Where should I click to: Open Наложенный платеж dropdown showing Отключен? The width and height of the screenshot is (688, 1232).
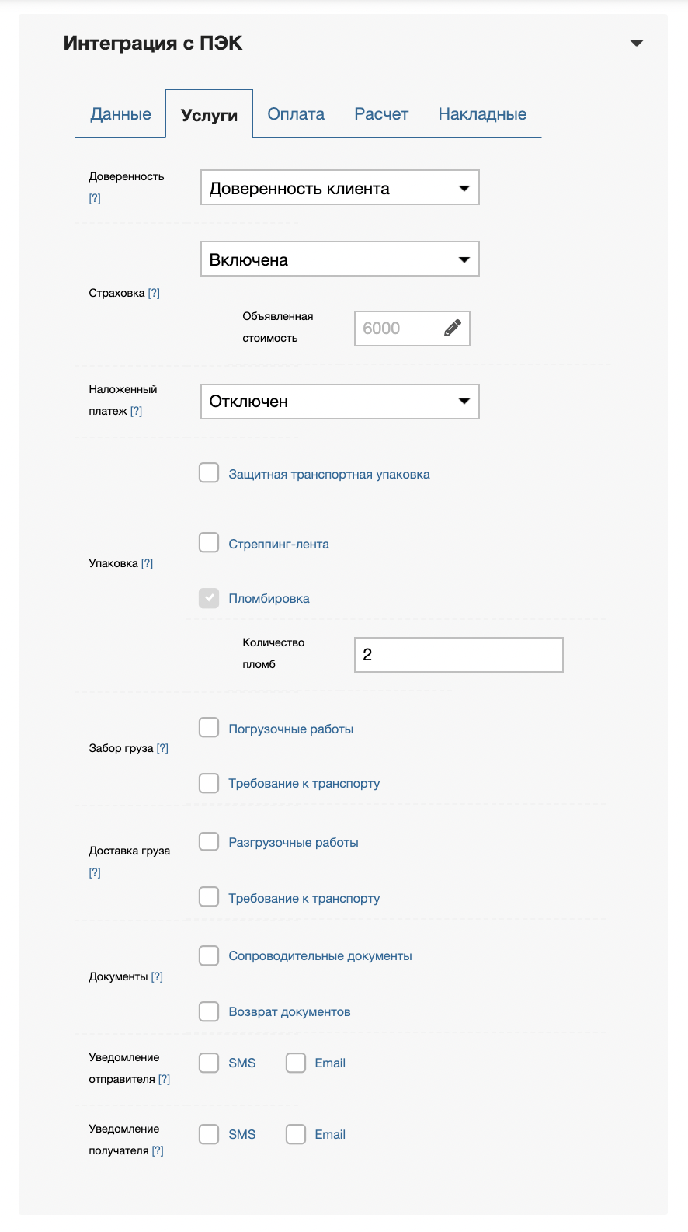[339, 402]
